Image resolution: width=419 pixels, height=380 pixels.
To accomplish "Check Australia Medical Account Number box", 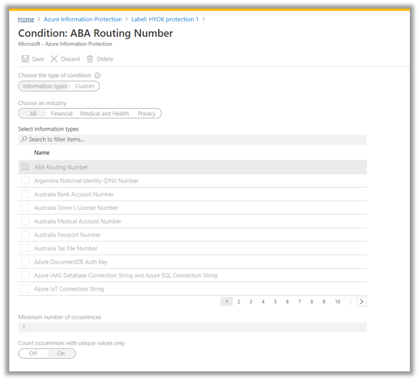I will [x=25, y=221].
